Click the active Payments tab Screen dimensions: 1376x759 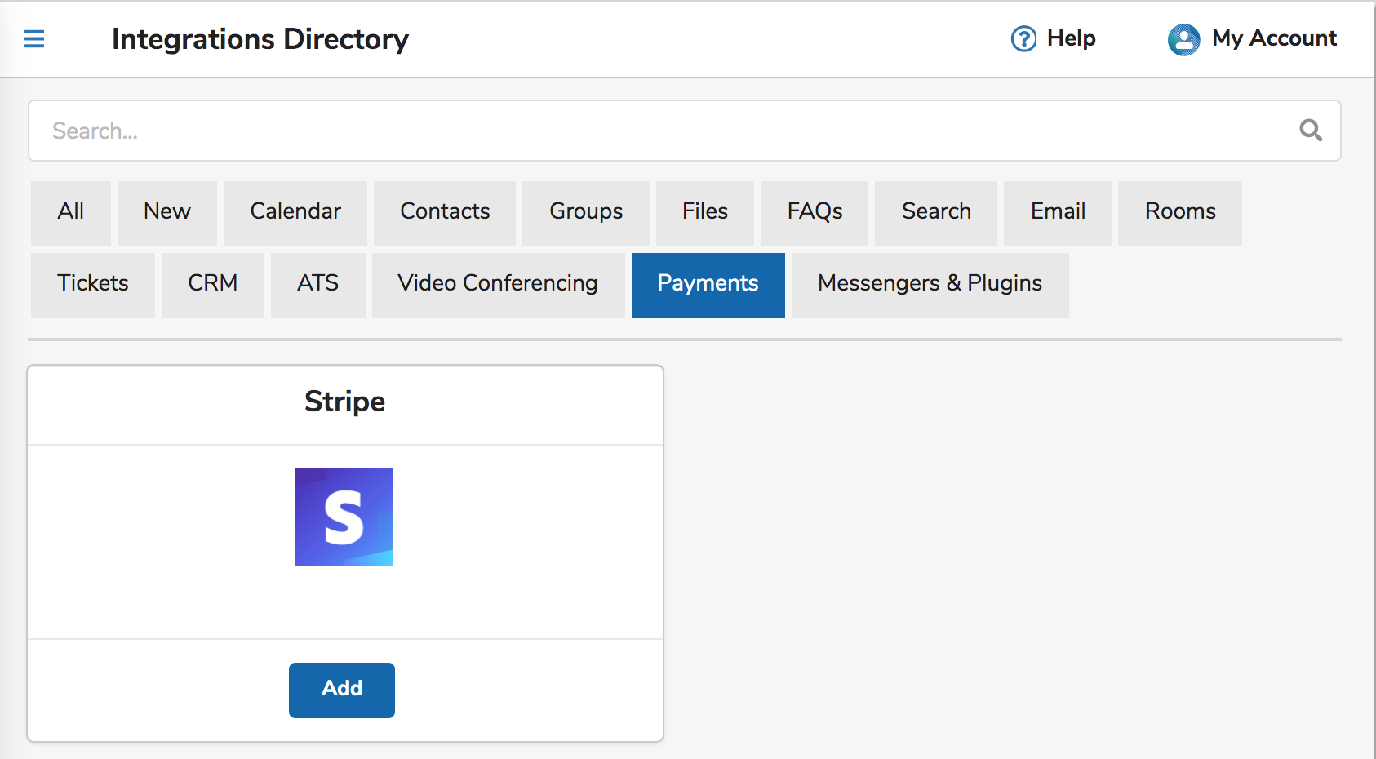pyautogui.click(x=708, y=285)
